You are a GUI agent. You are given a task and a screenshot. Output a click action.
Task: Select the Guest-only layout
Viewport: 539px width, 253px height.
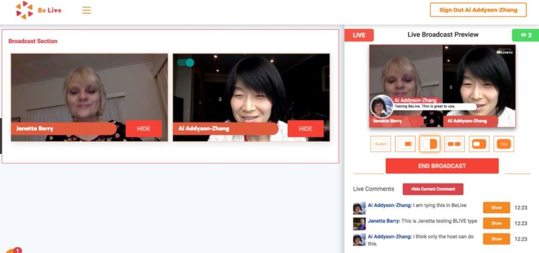[x=380, y=144]
